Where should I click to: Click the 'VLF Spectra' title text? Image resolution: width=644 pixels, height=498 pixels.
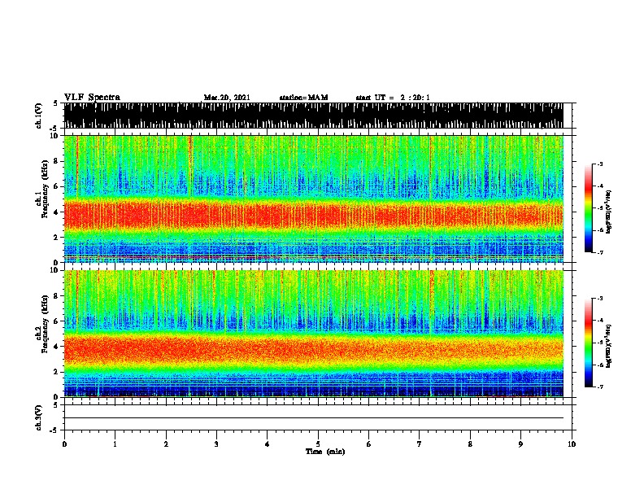click(92, 98)
